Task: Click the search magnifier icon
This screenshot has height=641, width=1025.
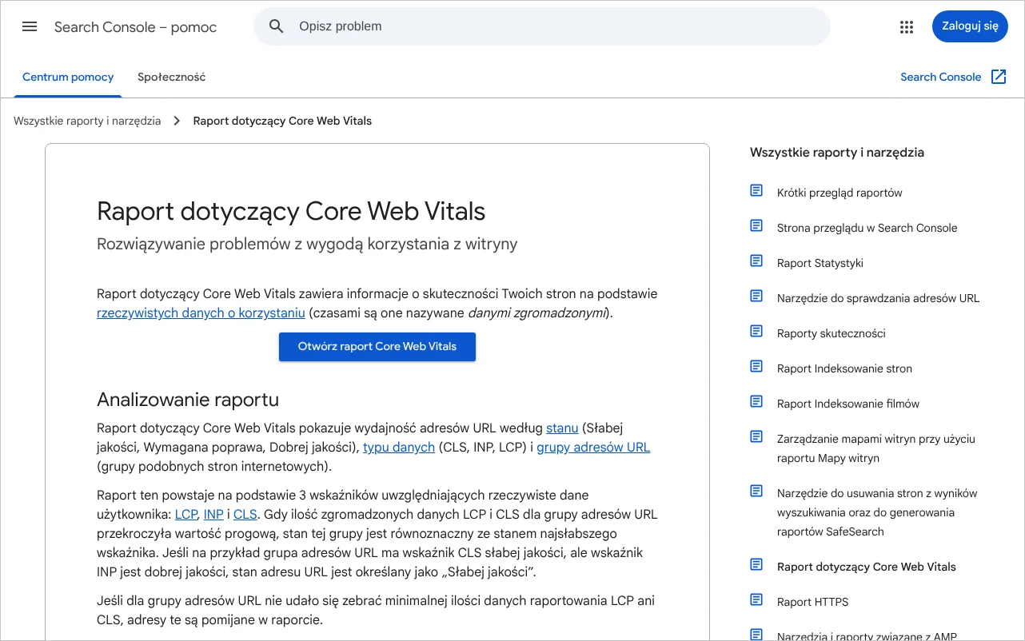Action: (x=277, y=26)
